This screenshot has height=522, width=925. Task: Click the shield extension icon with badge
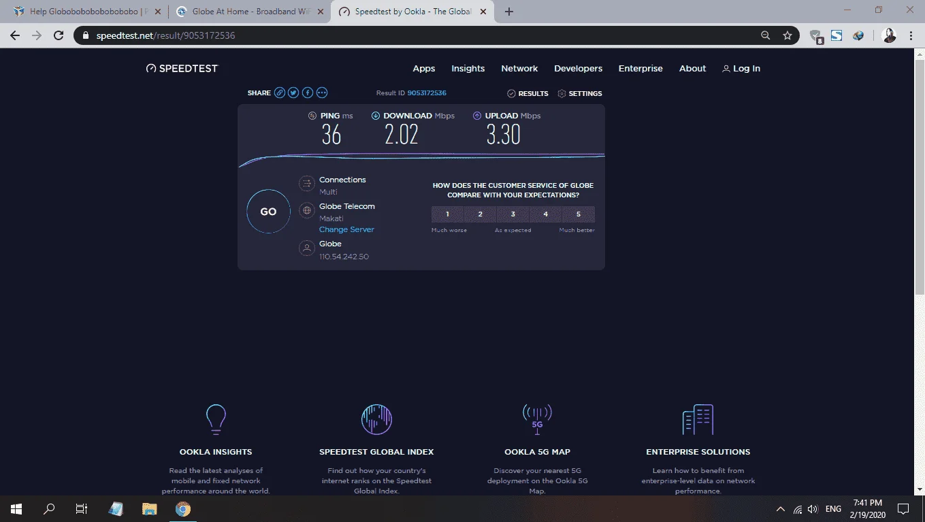pyautogui.click(x=815, y=36)
